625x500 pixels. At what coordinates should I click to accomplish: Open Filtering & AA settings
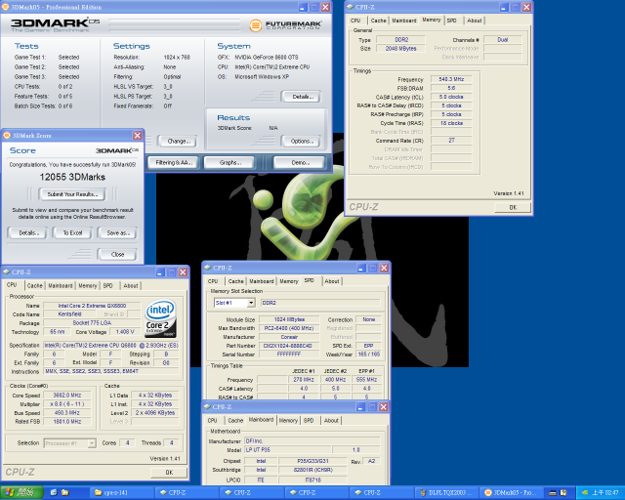173,163
